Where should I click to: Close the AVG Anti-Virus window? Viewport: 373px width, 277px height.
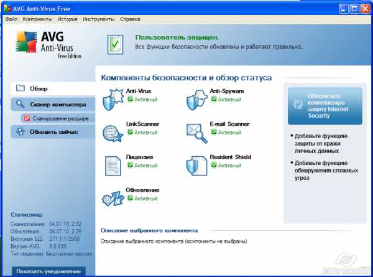coord(366,9)
